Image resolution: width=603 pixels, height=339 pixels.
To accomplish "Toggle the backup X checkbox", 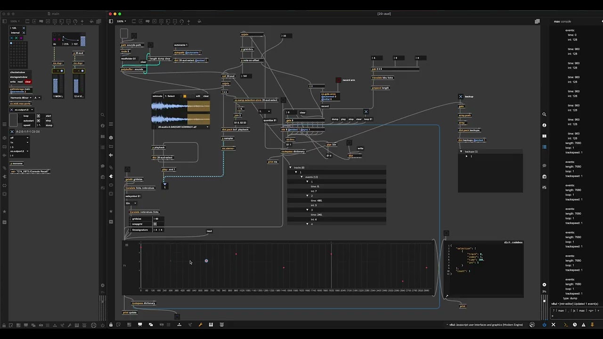I will (461, 97).
